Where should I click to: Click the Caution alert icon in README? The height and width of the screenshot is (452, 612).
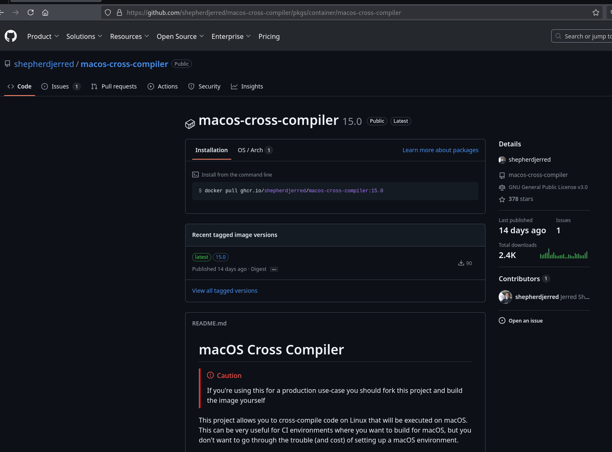(x=210, y=375)
